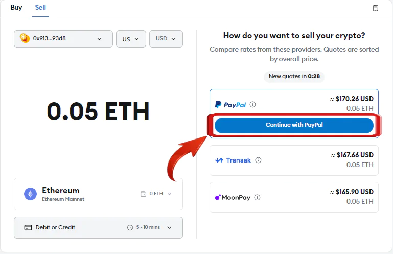This screenshot has width=393, height=254.
Task: Switch to the Buy tab
Action: pos(16,8)
